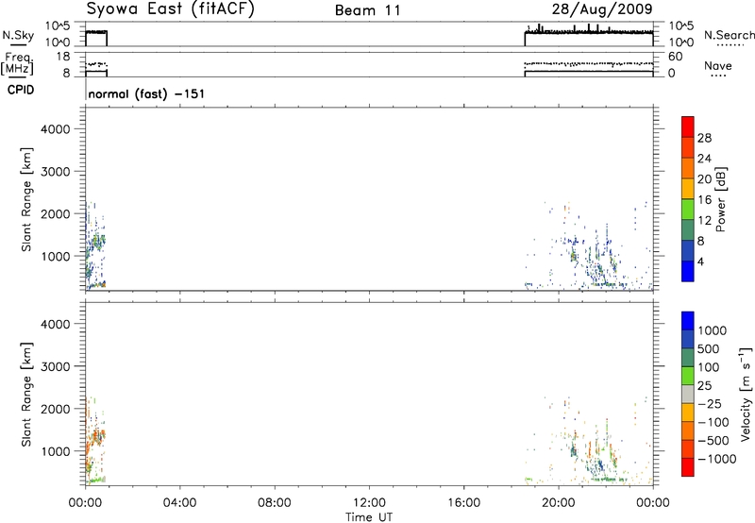This screenshot has height=523, width=755.
Task: Click the 'N.Search' legend label
Action: [x=729, y=35]
